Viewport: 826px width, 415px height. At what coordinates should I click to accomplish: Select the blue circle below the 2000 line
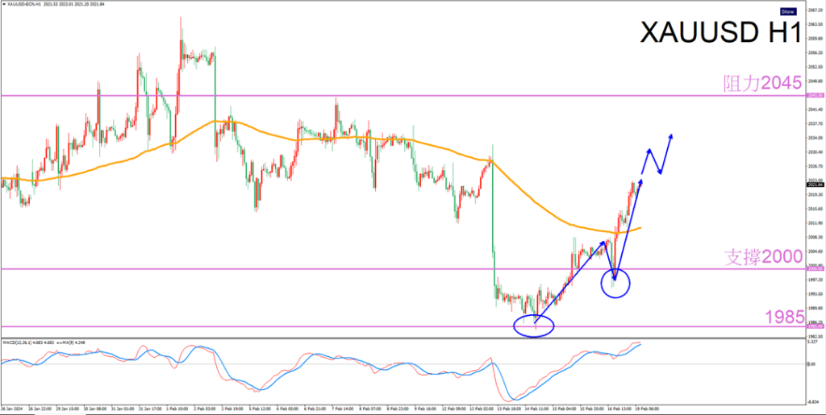click(615, 283)
